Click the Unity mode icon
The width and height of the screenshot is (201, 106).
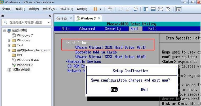point(168,9)
